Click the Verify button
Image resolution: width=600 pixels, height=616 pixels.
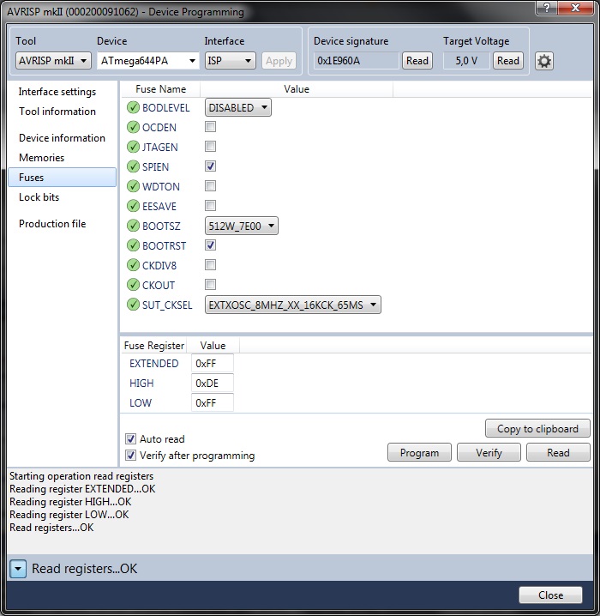coord(489,453)
